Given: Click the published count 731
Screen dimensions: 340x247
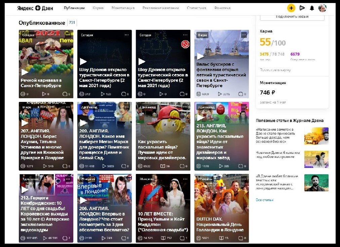Looking at the screenshot, I should 72,22.
